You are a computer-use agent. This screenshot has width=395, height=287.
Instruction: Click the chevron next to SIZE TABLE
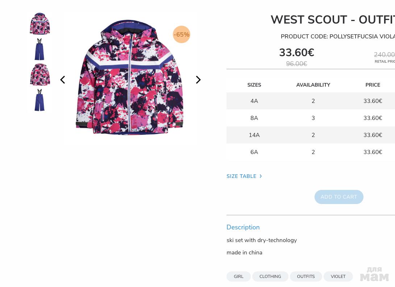pos(261,176)
